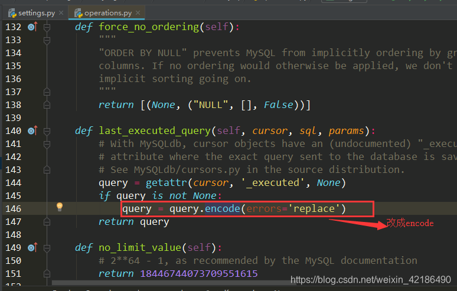This screenshot has height=291, width=457.
Task: Click line number 132 in gutter
Action: click(x=14, y=27)
